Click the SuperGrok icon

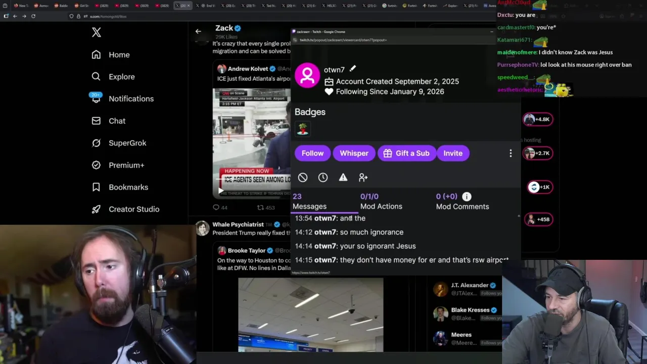pyautogui.click(x=96, y=143)
